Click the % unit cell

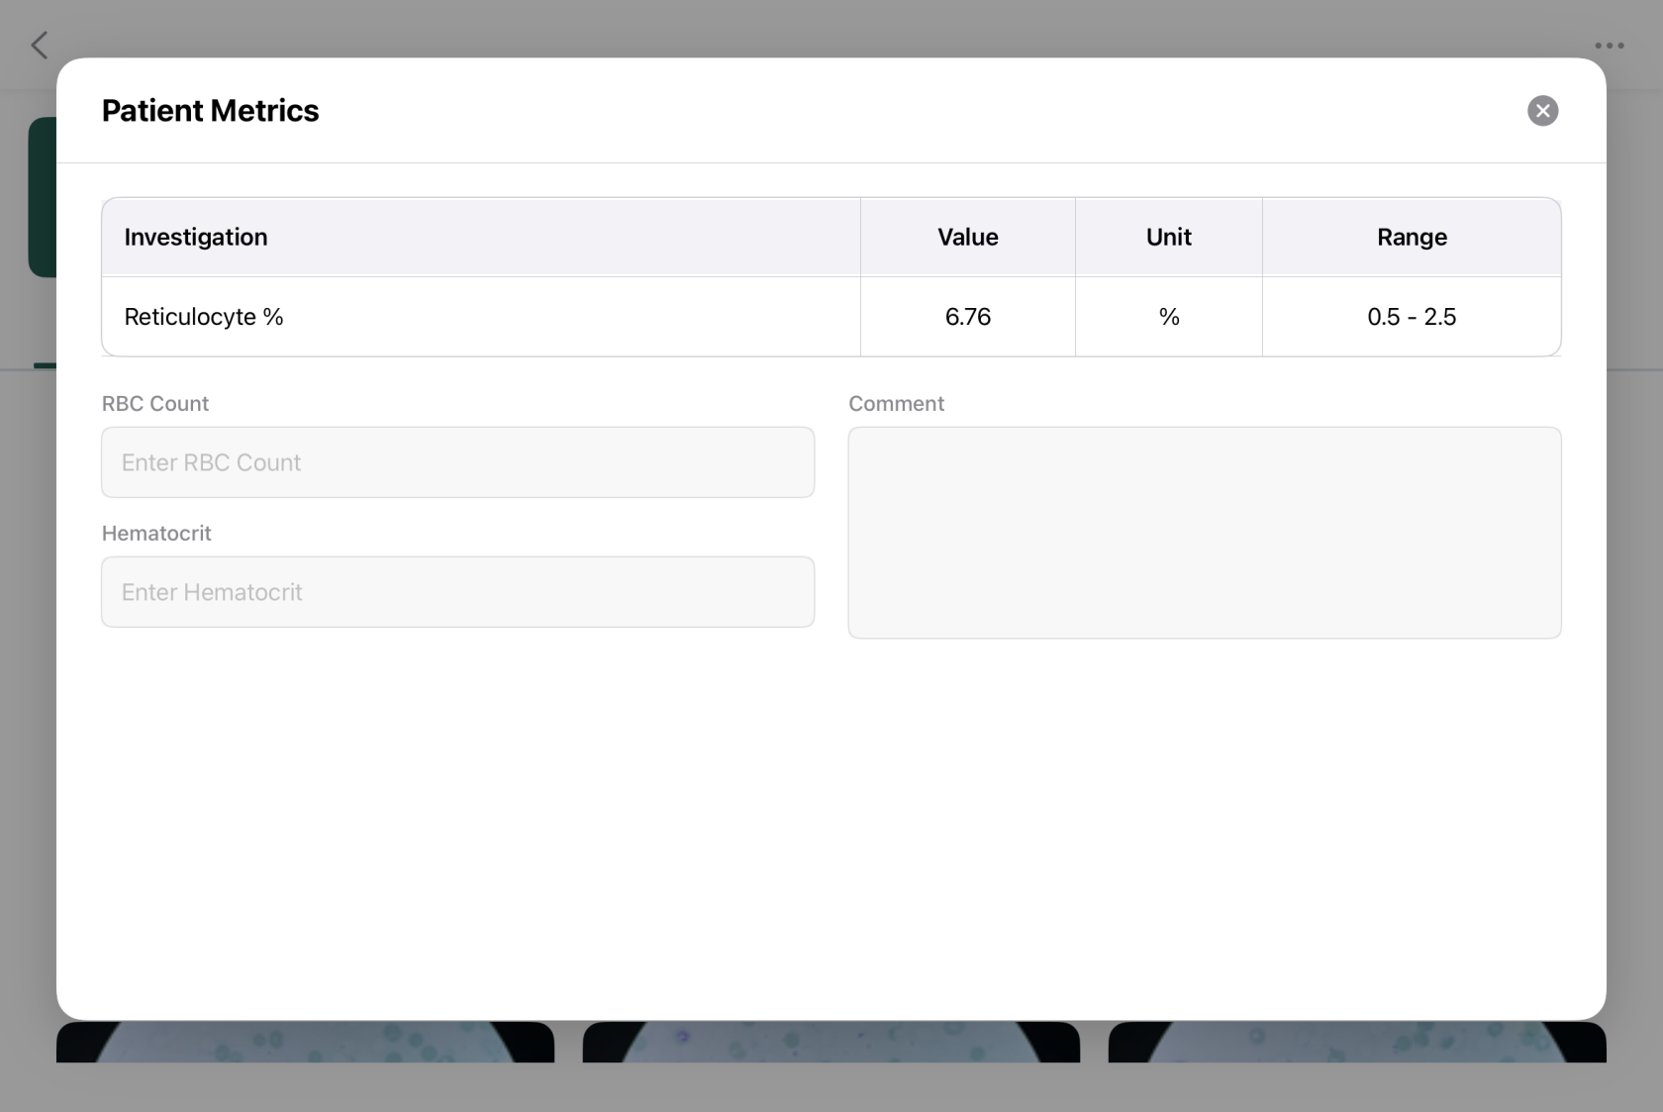[x=1169, y=317]
